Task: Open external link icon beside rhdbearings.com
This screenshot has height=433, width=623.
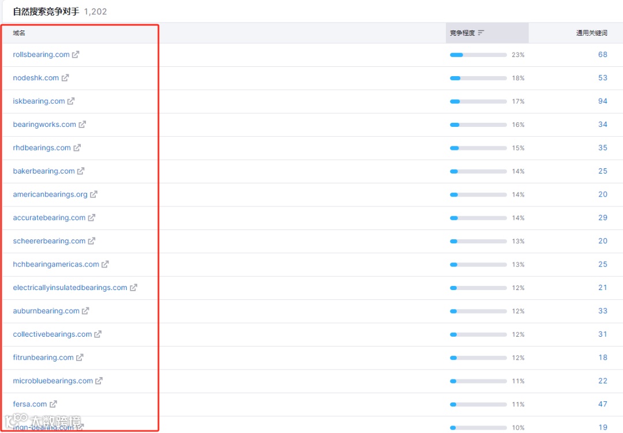Action: [77, 148]
